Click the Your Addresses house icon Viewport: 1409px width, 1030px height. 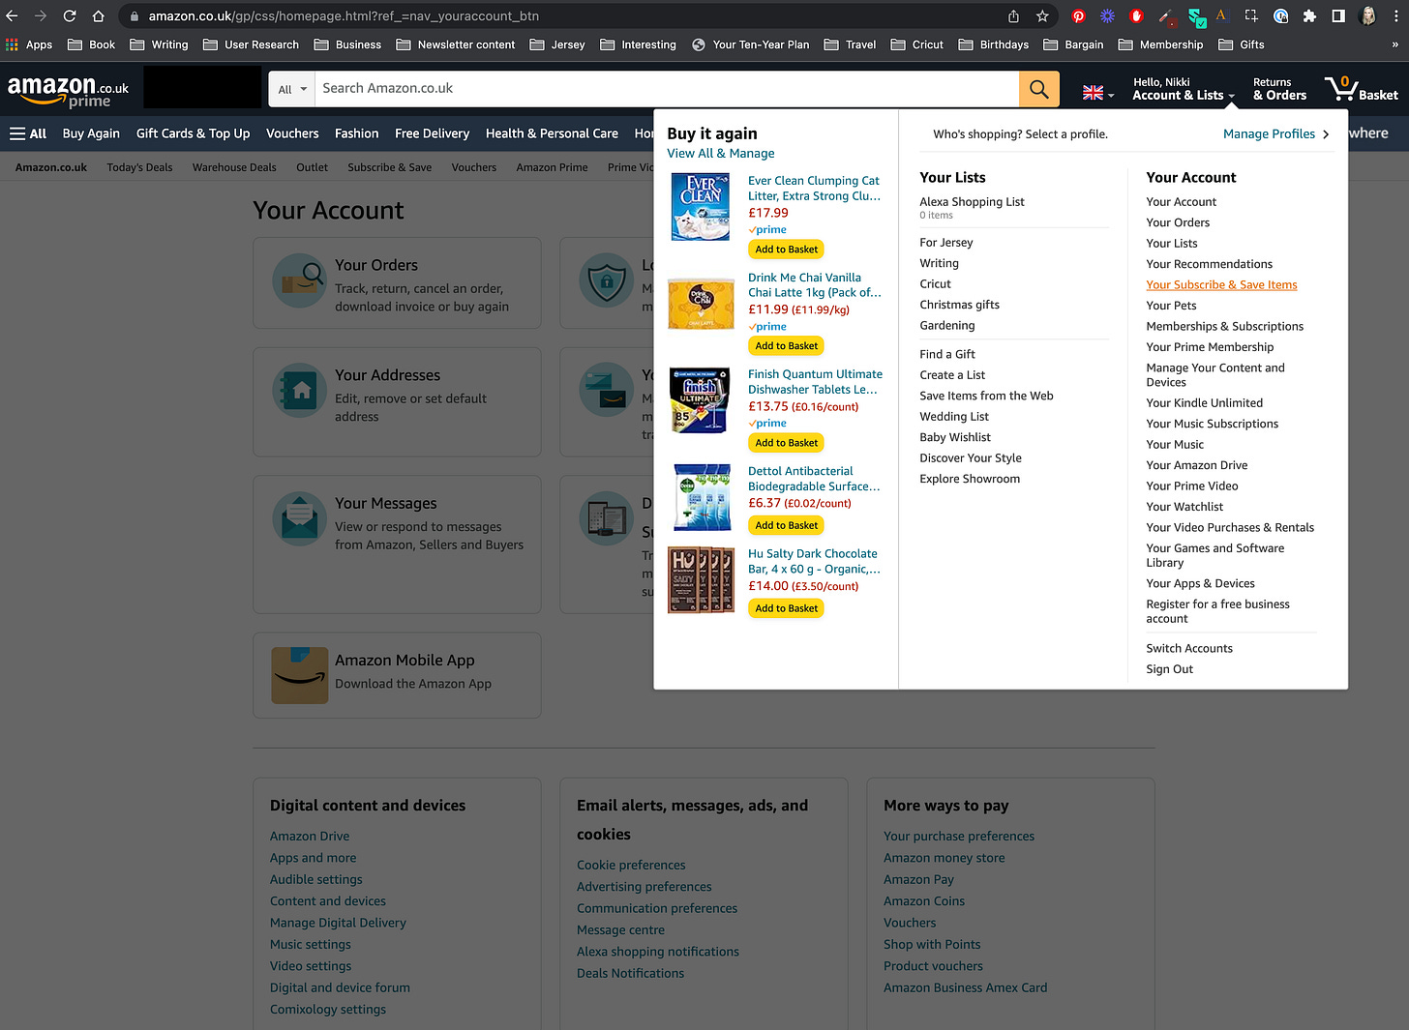point(299,391)
